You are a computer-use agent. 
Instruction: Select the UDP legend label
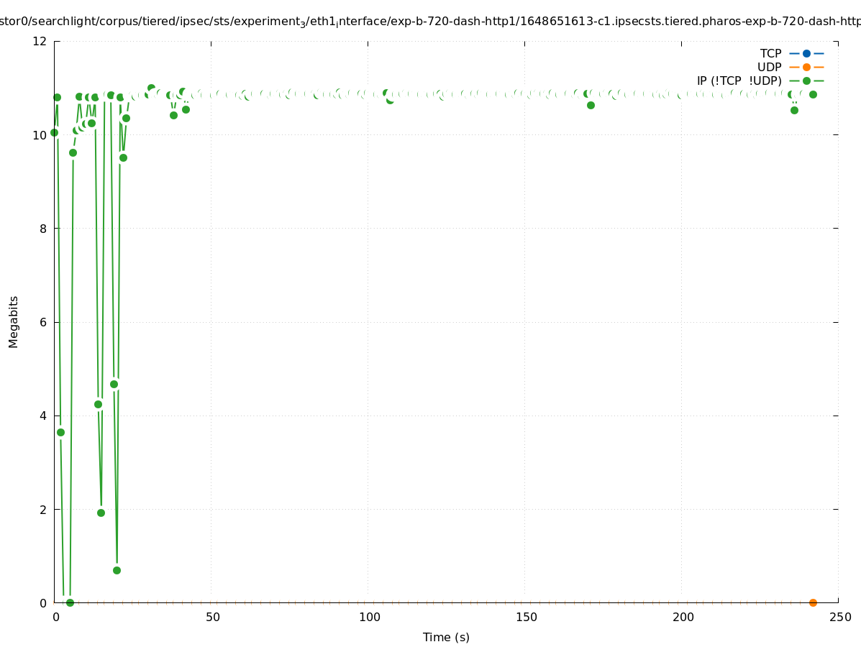tap(769, 67)
